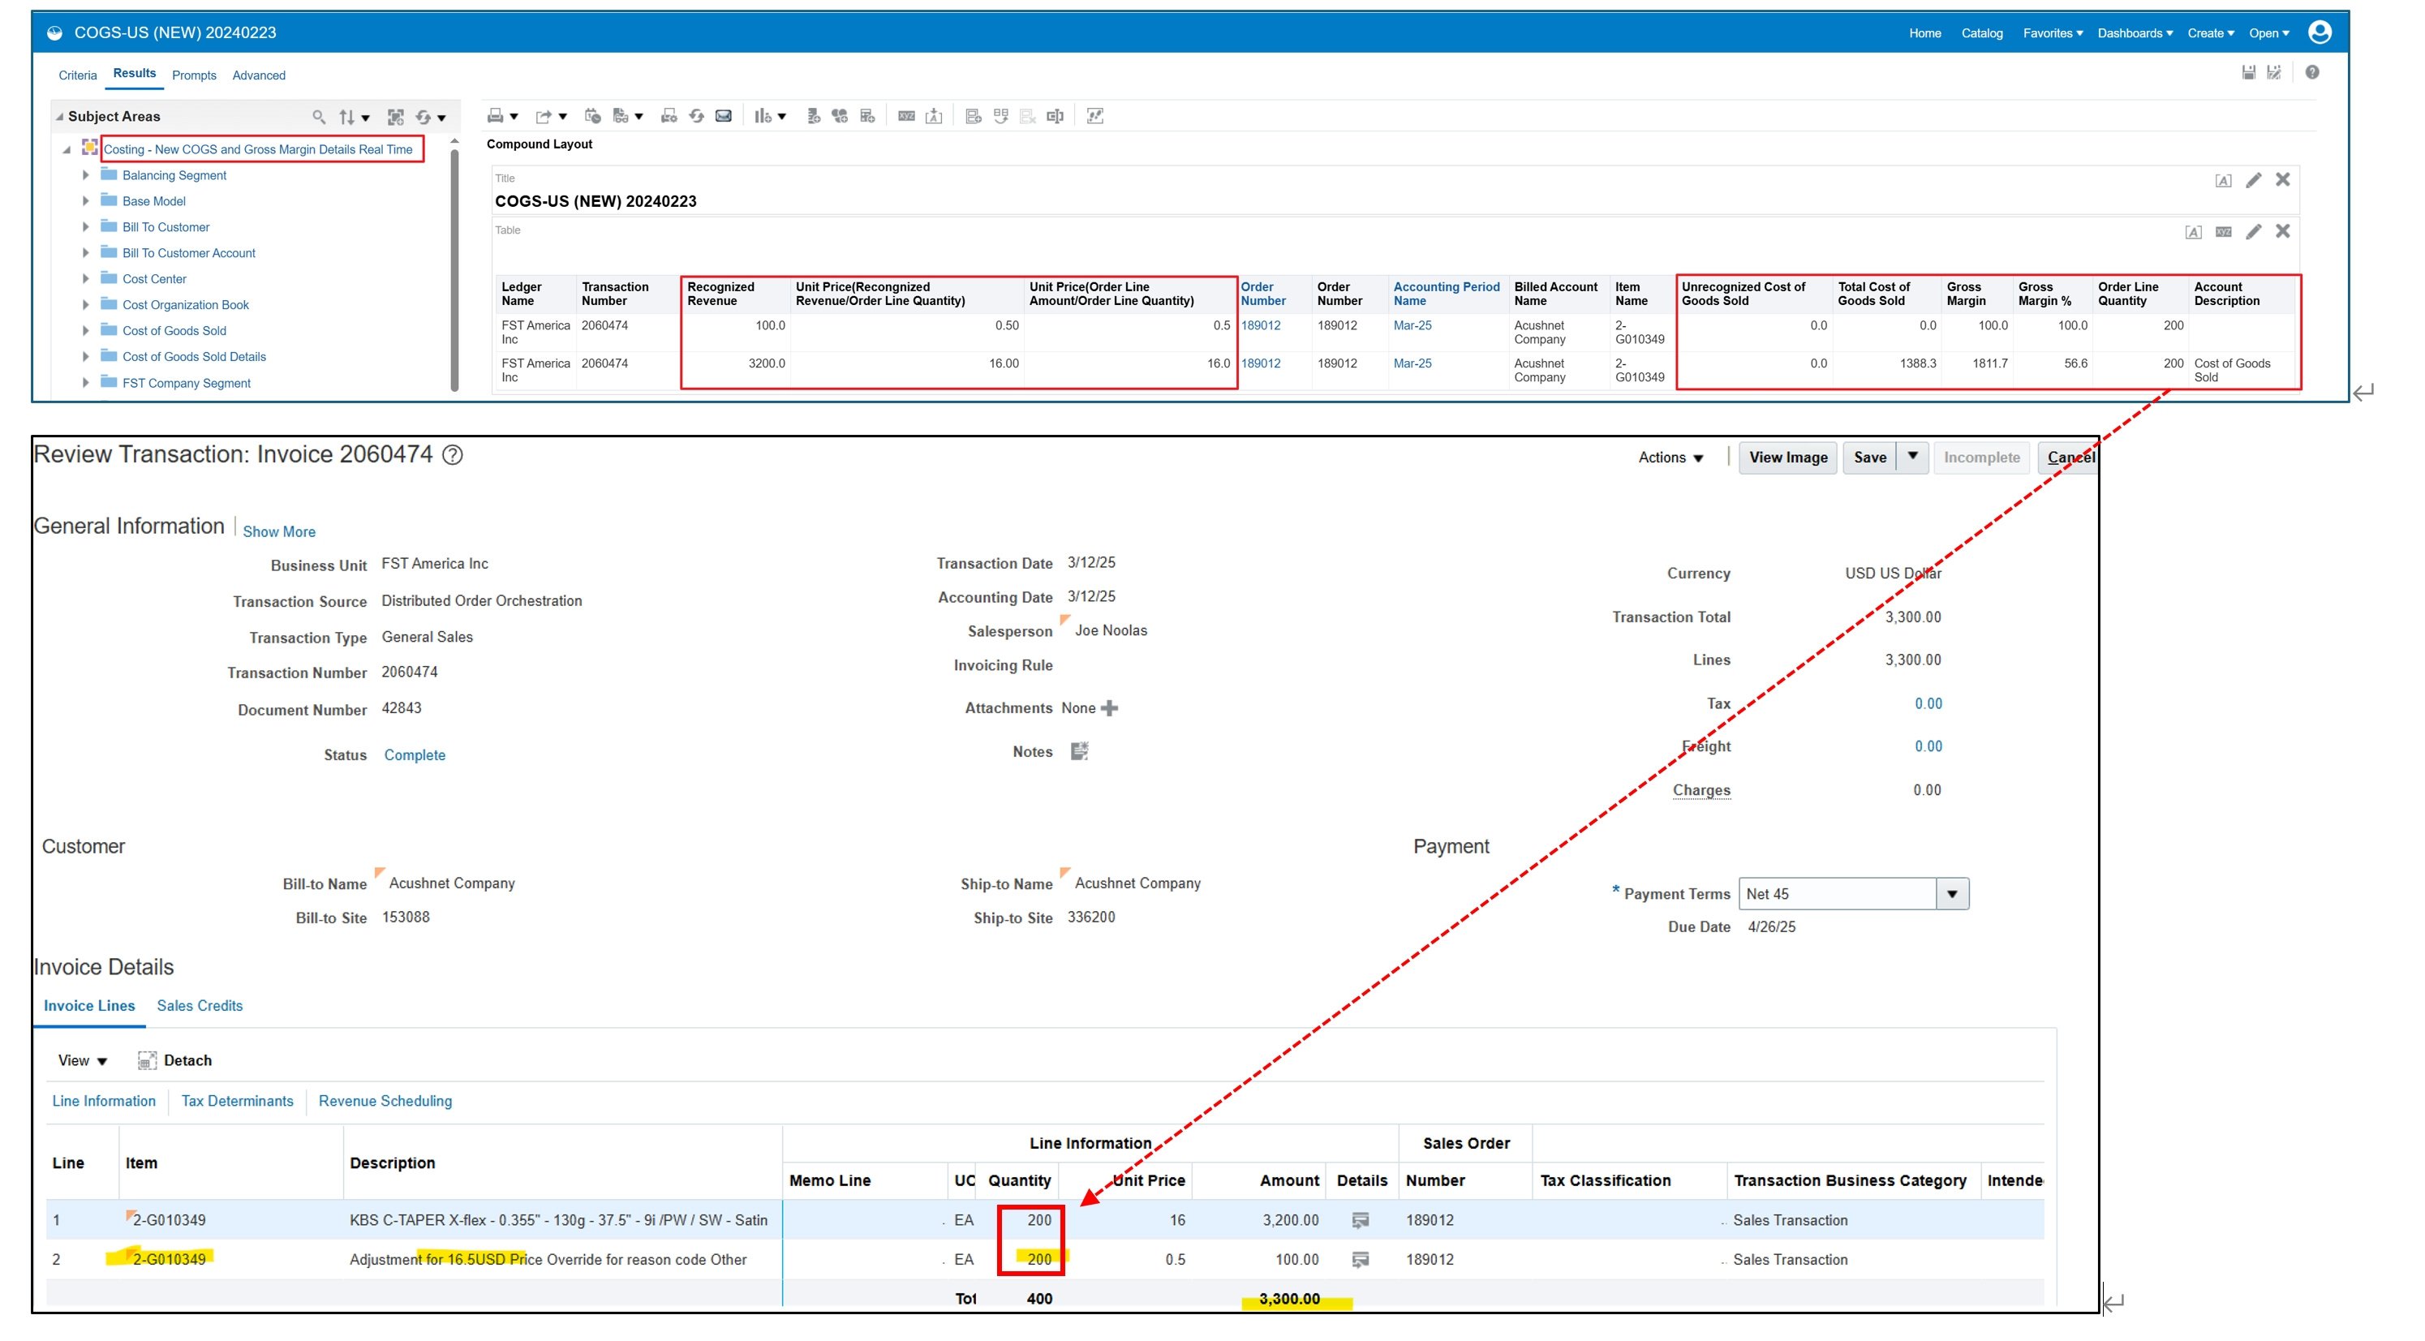
Task: Click the Save As icon with pencil
Action: coord(2273,72)
